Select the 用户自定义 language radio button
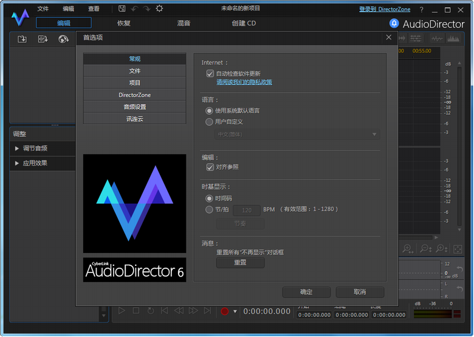Screen dimensions: 474x337 pos(210,122)
